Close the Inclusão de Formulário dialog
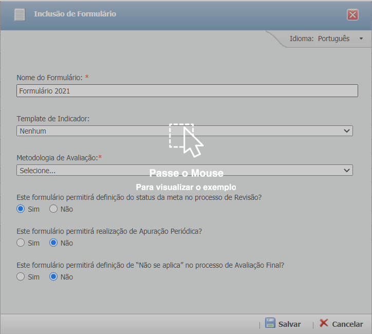 tap(352, 15)
